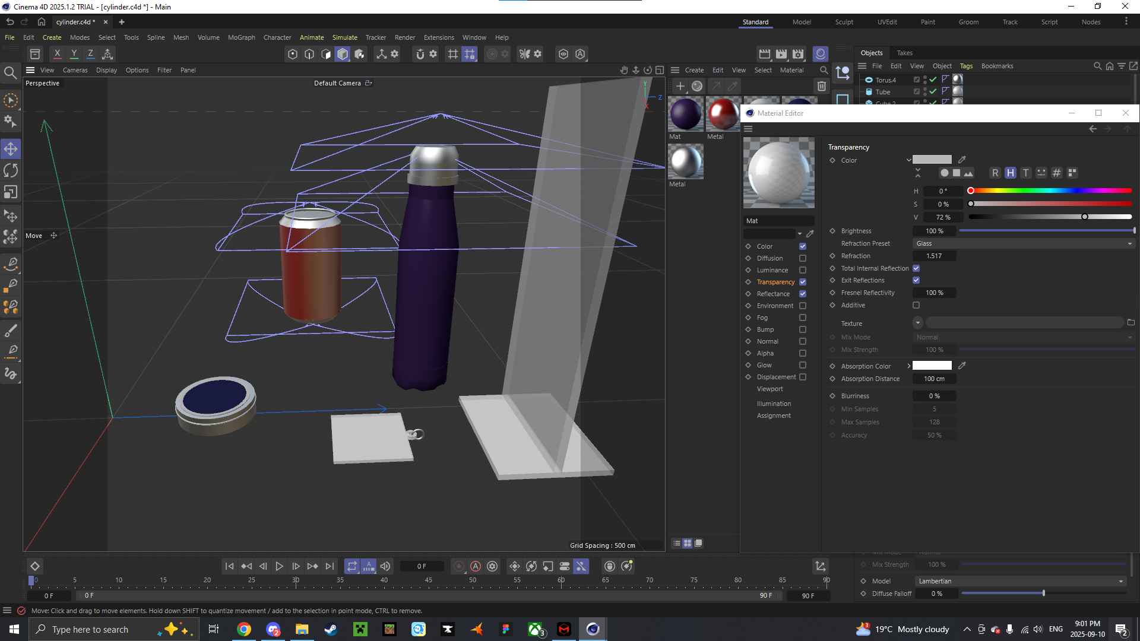The width and height of the screenshot is (1140, 641).
Task: Click the magnifier search icon in Objects panel
Action: (1097, 66)
